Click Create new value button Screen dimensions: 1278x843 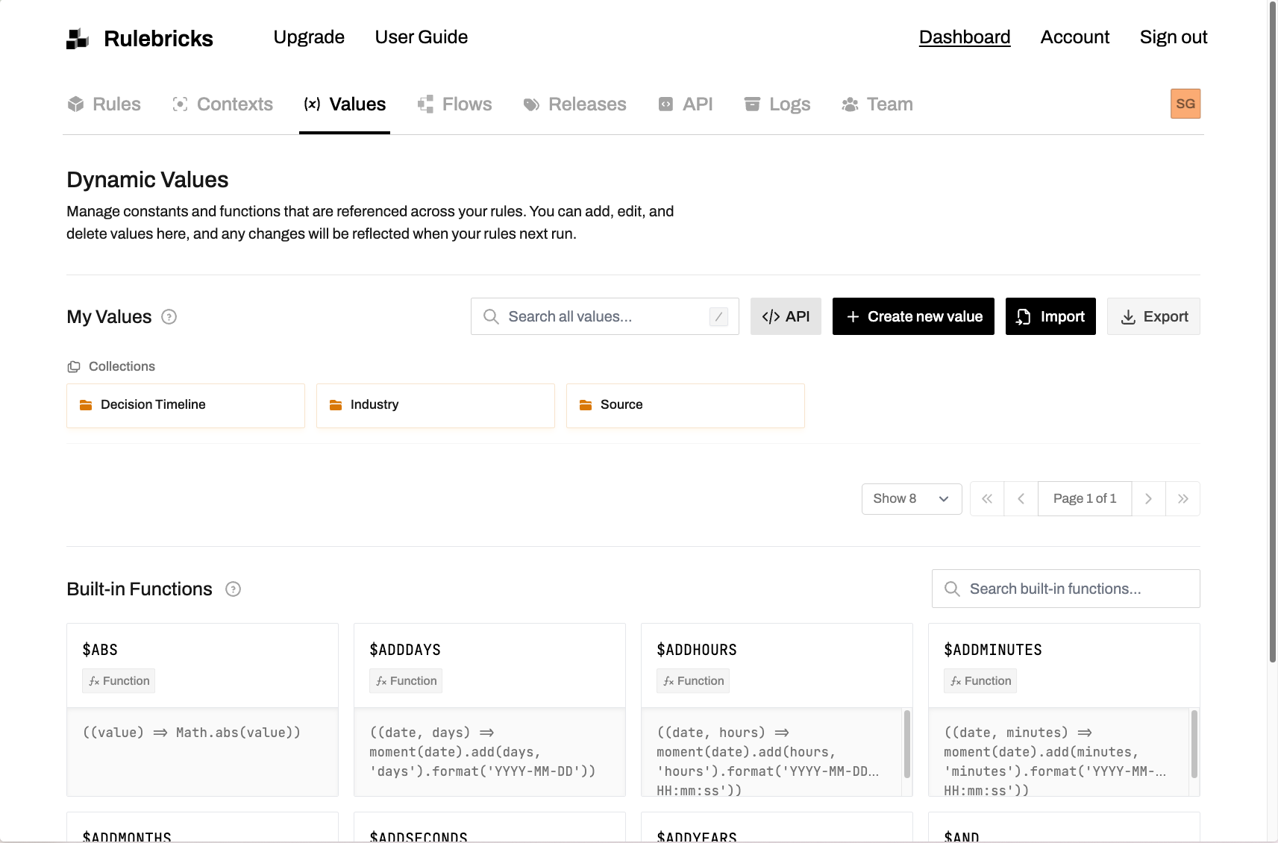(913, 317)
